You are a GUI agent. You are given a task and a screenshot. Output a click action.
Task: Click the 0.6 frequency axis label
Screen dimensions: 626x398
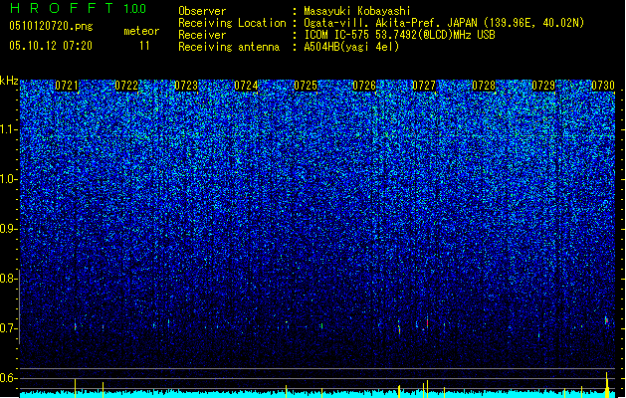[8, 378]
